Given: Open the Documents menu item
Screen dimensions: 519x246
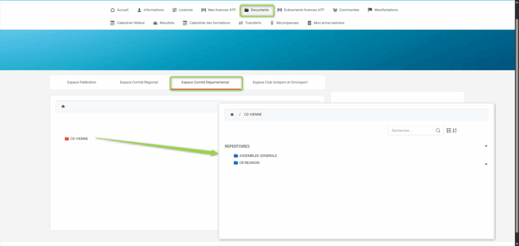Looking at the screenshot, I should coord(256,10).
